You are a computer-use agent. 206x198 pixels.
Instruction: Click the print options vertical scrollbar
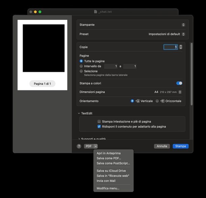click(x=191, y=74)
